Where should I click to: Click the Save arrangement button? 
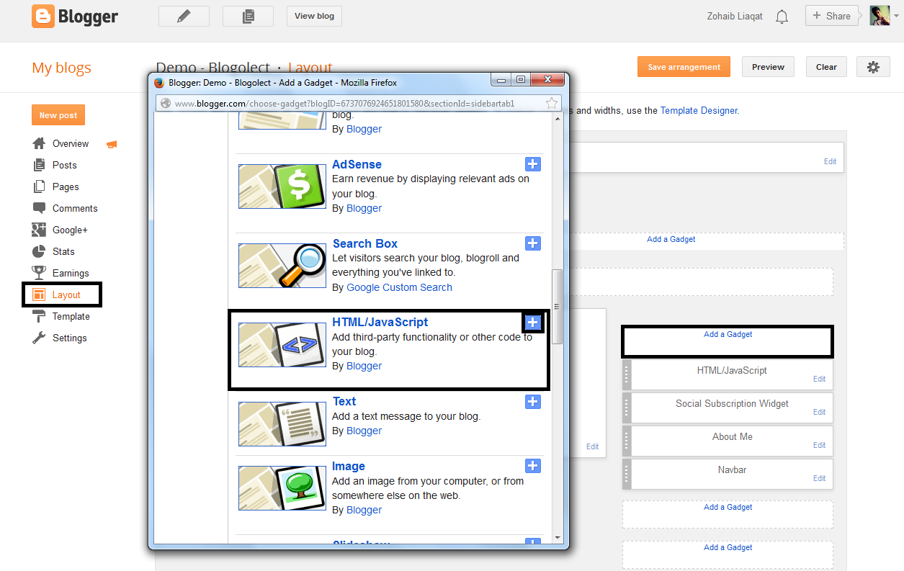pos(683,66)
